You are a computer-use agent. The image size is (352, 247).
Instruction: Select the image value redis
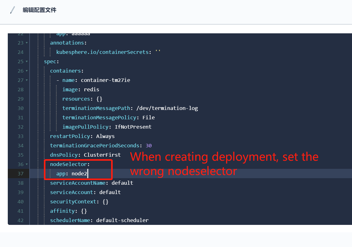(x=91, y=89)
